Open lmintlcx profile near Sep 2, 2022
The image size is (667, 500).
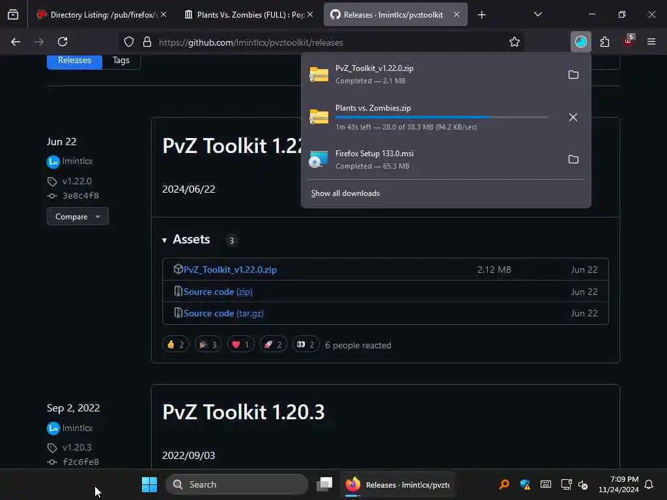[x=78, y=428]
